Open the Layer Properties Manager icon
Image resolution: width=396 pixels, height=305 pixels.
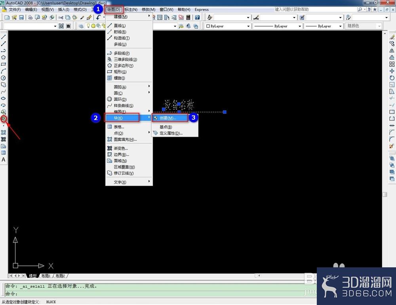[81, 26]
